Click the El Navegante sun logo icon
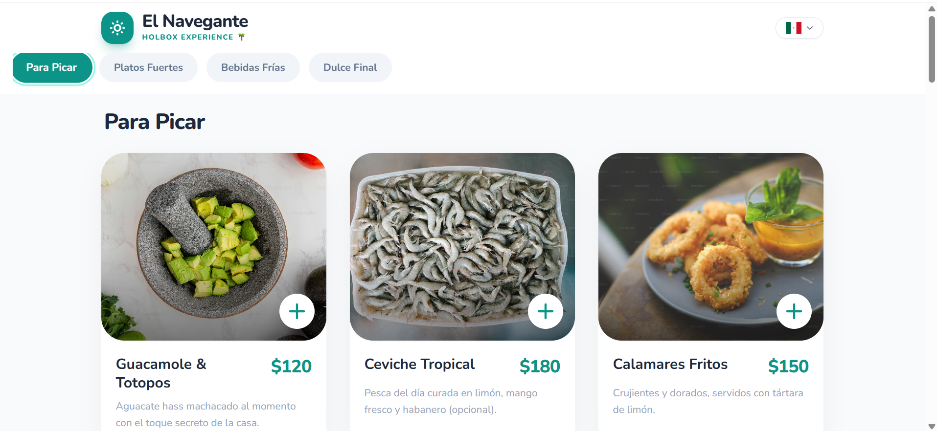Viewport: 937px width, 431px height. coord(117,28)
